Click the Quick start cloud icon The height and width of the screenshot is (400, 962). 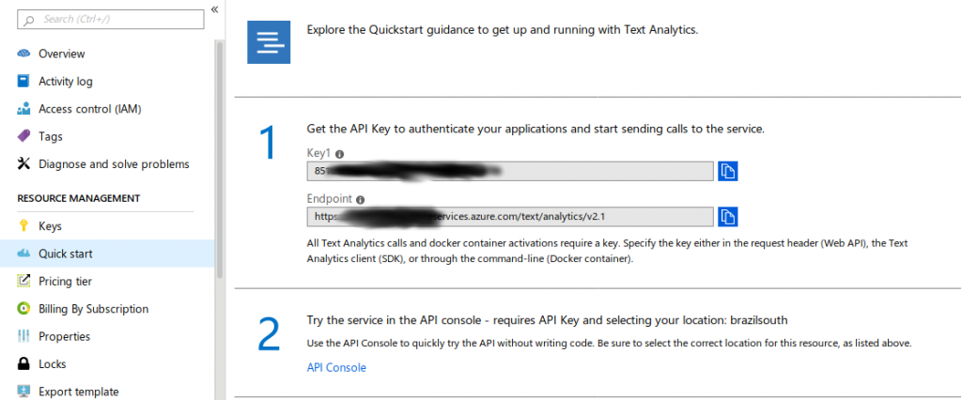click(x=23, y=254)
